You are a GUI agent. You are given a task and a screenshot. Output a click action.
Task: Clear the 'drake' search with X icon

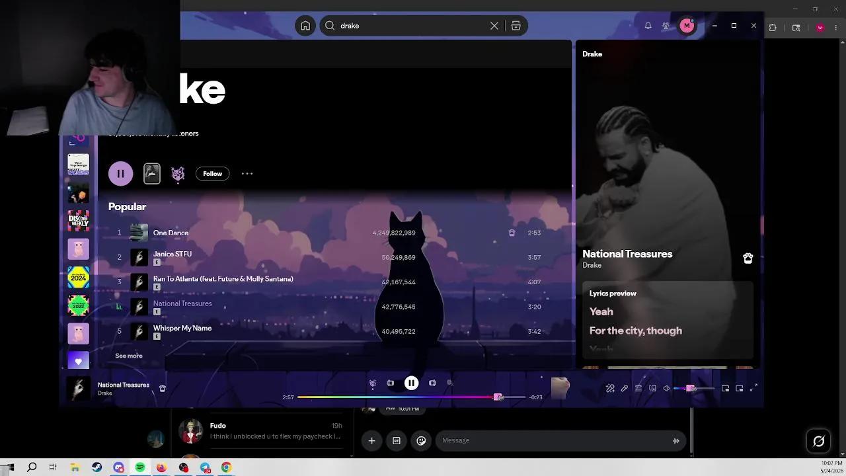494,26
